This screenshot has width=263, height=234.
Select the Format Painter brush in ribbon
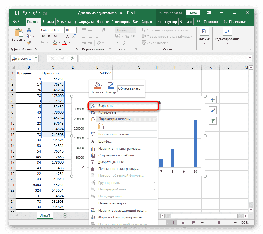point(29,42)
